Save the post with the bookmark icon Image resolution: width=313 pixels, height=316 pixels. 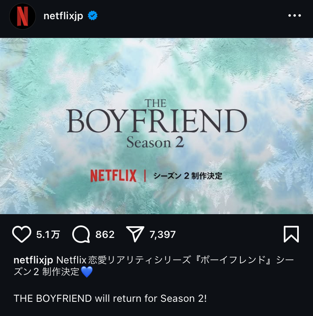pyautogui.click(x=291, y=234)
